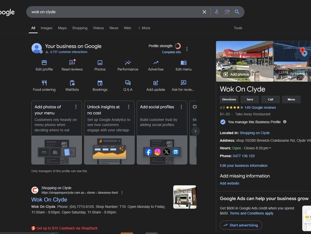Click the LinkedIn icon in social card
The height and width of the screenshot is (234, 311).
pyautogui.click(x=176, y=152)
